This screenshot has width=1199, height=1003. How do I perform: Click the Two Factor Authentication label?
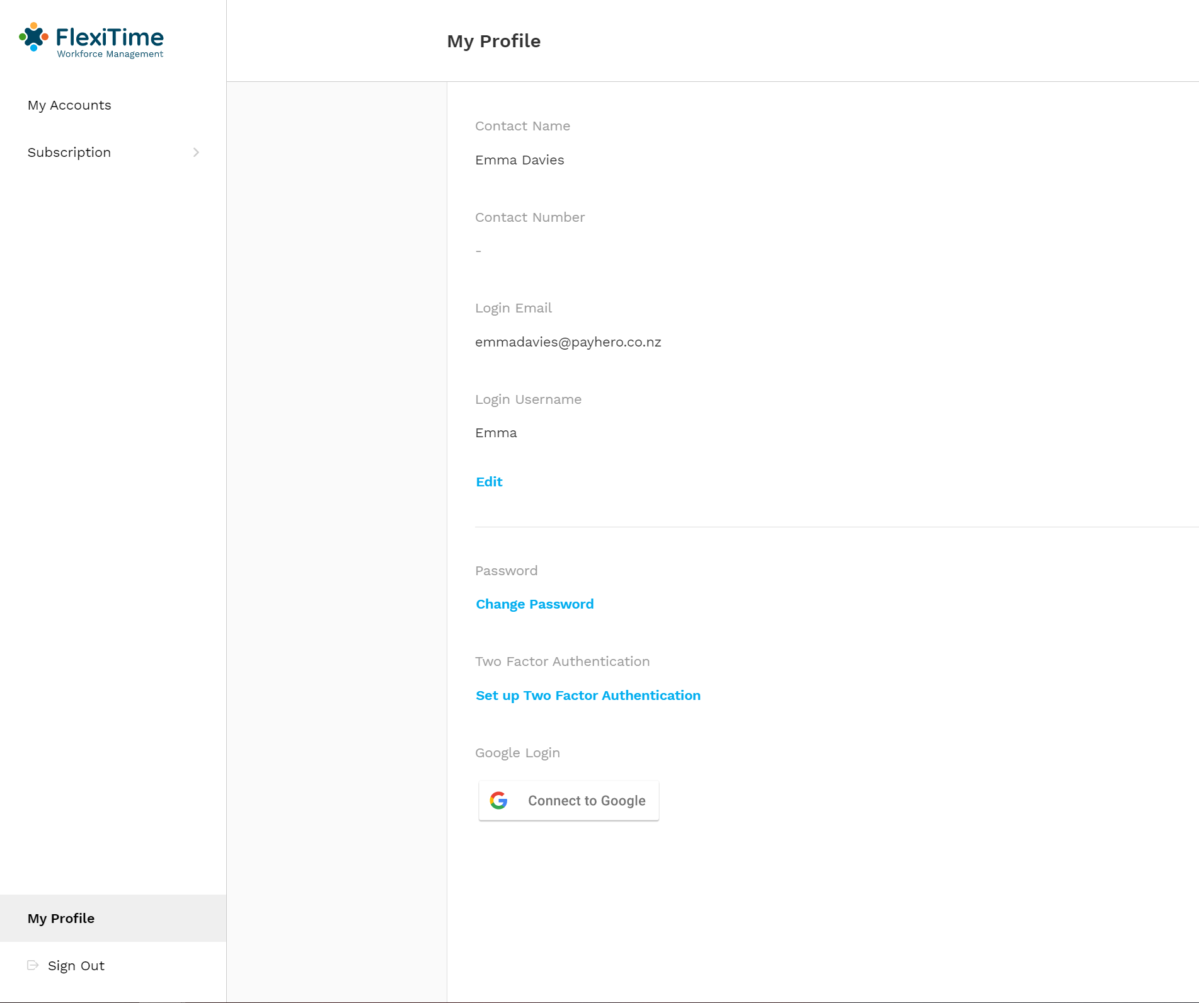click(x=562, y=662)
